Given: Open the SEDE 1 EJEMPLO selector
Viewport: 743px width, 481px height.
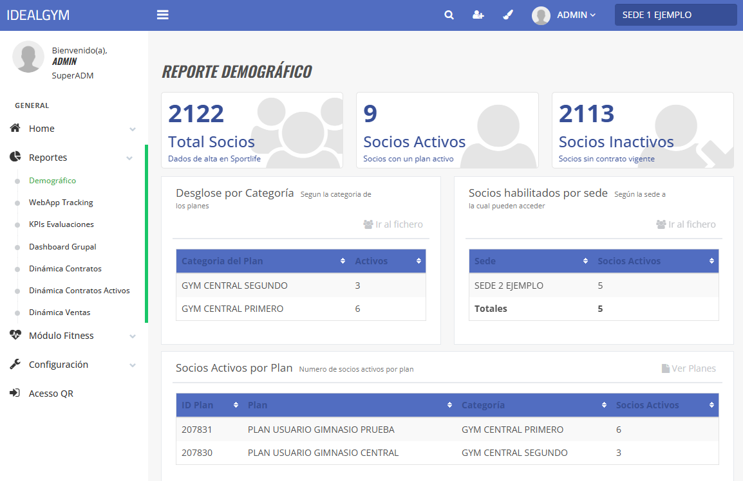Looking at the screenshot, I should 675,15.
